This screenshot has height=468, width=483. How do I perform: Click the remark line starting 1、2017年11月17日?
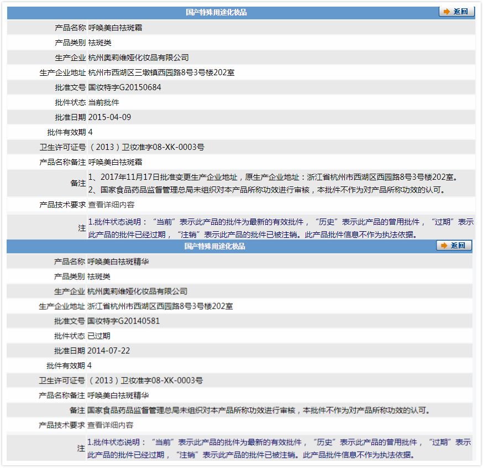(x=273, y=177)
